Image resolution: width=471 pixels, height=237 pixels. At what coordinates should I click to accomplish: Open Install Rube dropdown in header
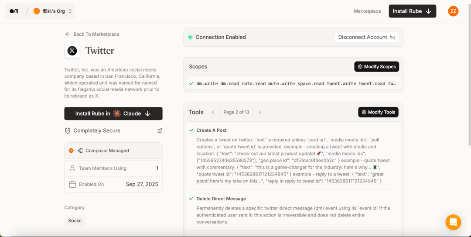pyautogui.click(x=412, y=11)
